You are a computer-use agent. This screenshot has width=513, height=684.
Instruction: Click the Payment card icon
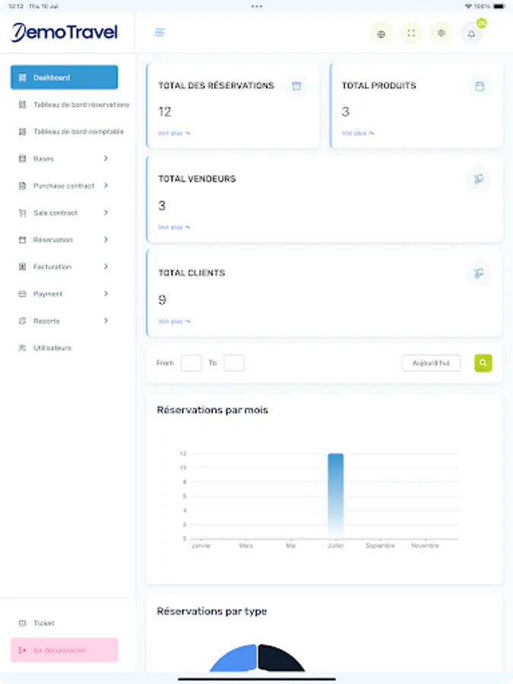tap(22, 294)
